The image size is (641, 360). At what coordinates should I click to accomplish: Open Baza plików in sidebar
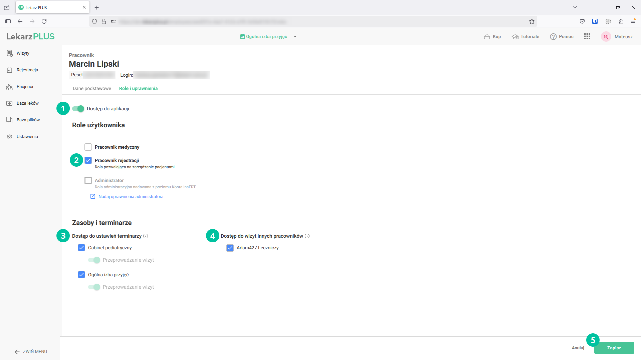point(28,120)
